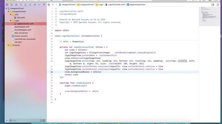Open the Debug navigator icon
The width and height of the screenshot is (222, 124).
coord(35,4)
